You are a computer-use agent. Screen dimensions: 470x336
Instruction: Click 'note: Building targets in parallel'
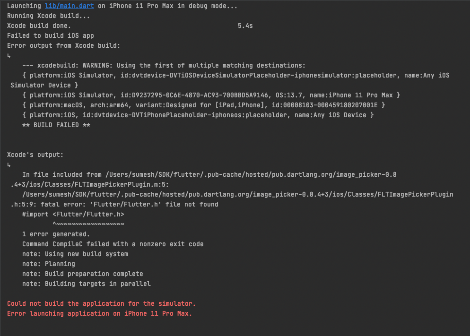86,284
